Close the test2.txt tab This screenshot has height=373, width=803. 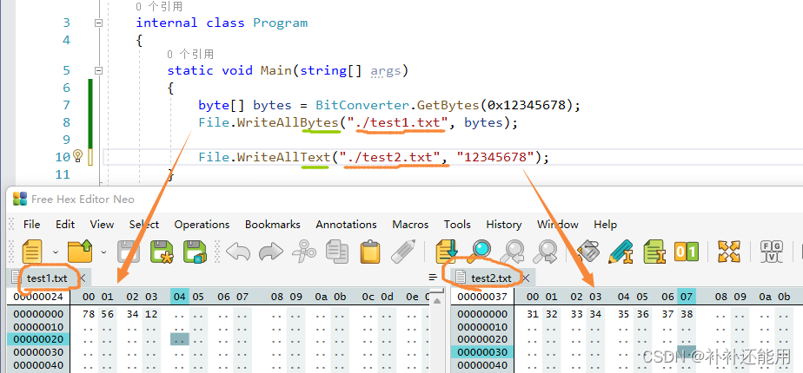point(526,278)
